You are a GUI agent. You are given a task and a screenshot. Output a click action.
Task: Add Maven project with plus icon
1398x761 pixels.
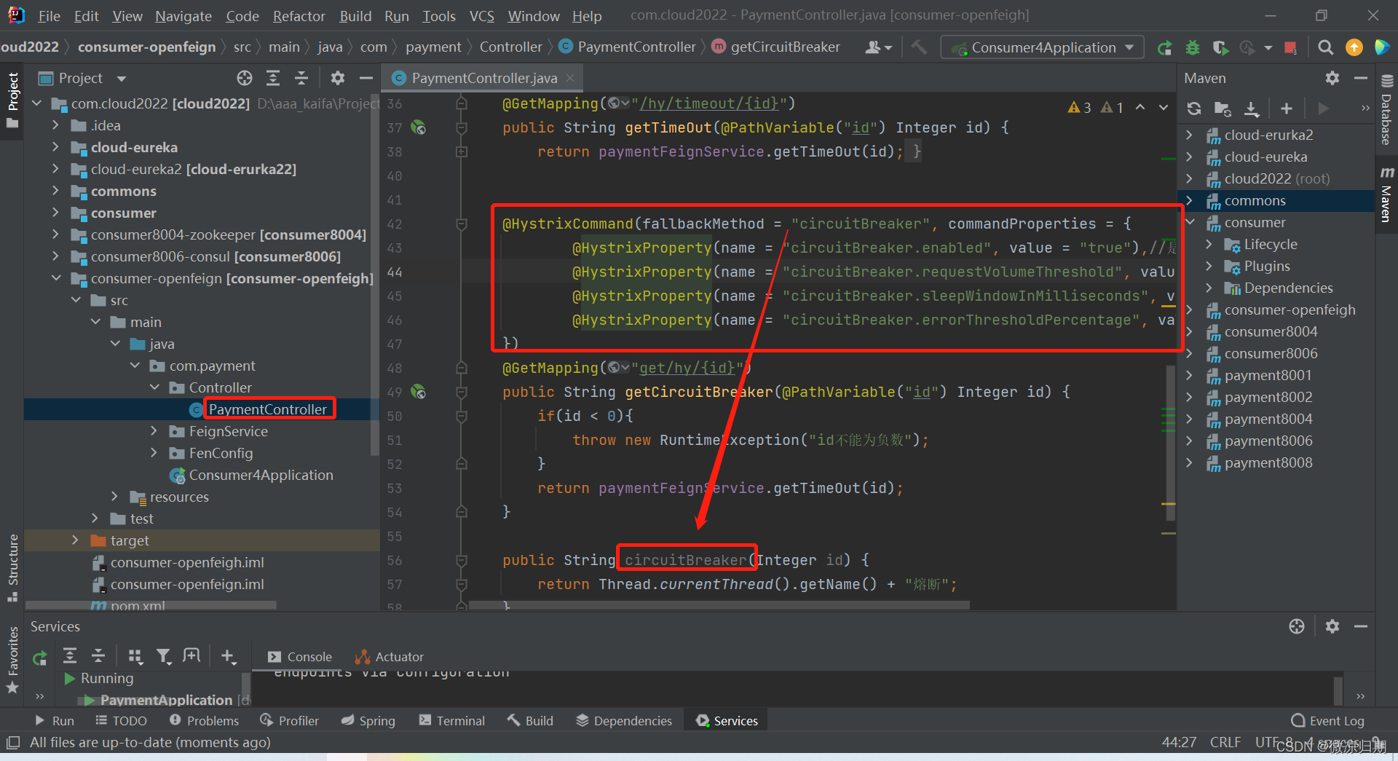pos(1287,109)
